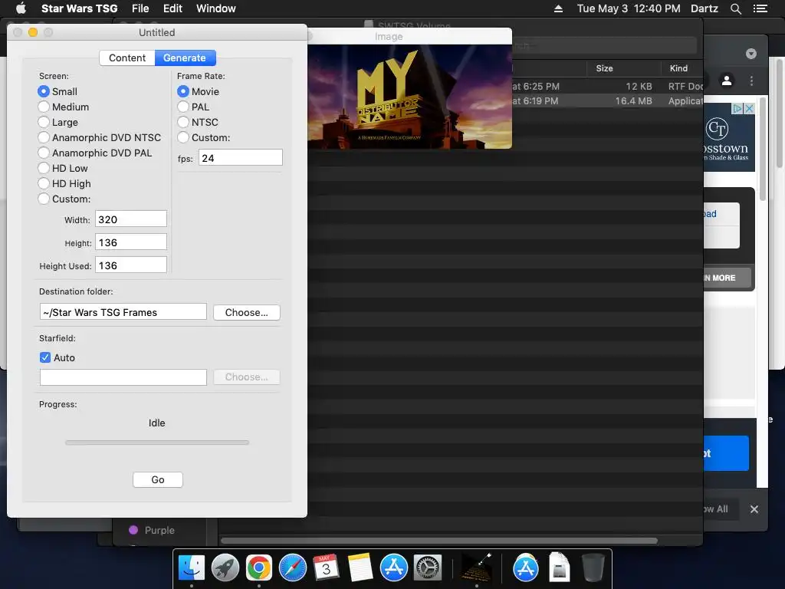
Task: Open the blue application icon left of the disk image file in the Dock
Action: (526, 568)
